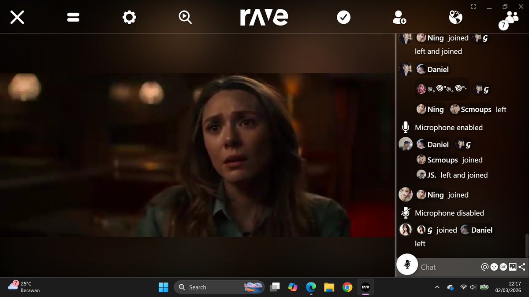Image resolution: width=529 pixels, height=297 pixels.
Task: Expand hidden system tray icons chevron
Action: tap(437, 287)
